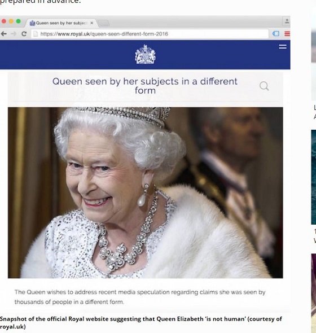The image size is (316, 333).
Task: Select the 'Queen seen by her subjec' tab
Action: [x=61, y=23]
